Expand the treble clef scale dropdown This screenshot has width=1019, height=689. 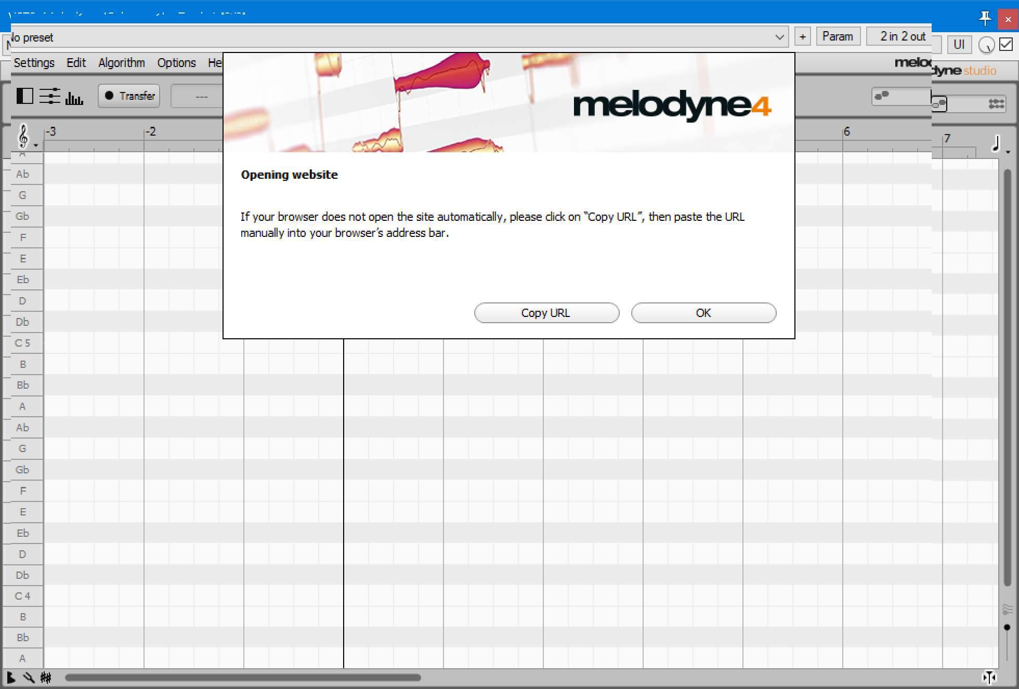(x=24, y=137)
